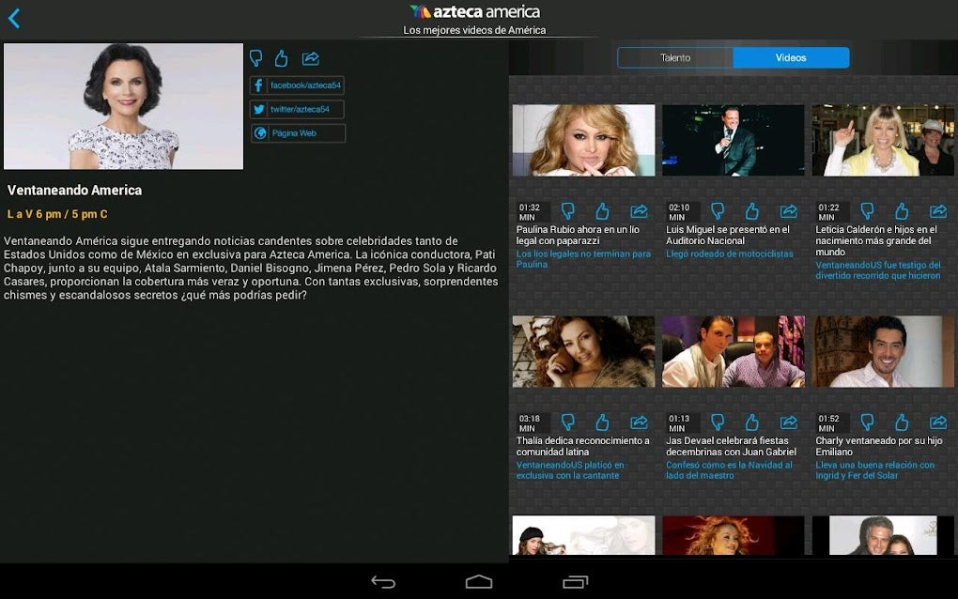Open title 'Thalía dedica reconocimiento a comunidad latina'
This screenshot has height=599, width=958.
pyautogui.click(x=583, y=446)
